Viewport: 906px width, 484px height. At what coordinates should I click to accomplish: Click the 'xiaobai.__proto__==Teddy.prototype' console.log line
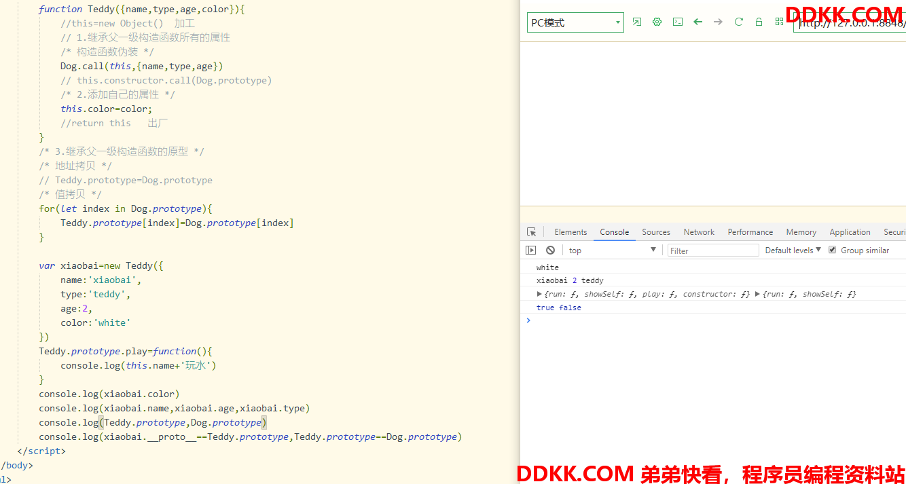click(x=251, y=436)
